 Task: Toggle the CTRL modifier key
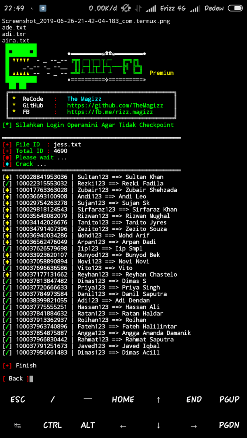[x=53, y=425]
